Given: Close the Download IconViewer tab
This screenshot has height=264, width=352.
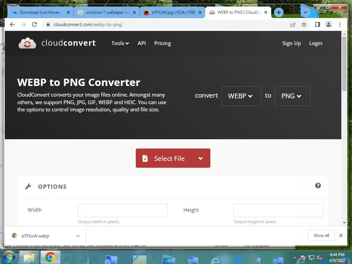Looking at the screenshot, I should pyautogui.click(x=68, y=12).
